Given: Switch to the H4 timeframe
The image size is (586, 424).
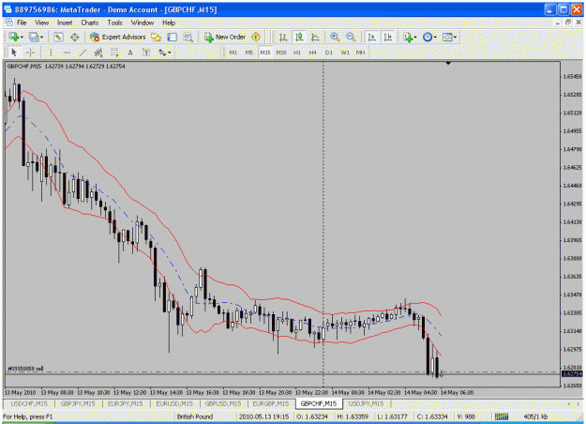Looking at the screenshot, I should (x=313, y=53).
